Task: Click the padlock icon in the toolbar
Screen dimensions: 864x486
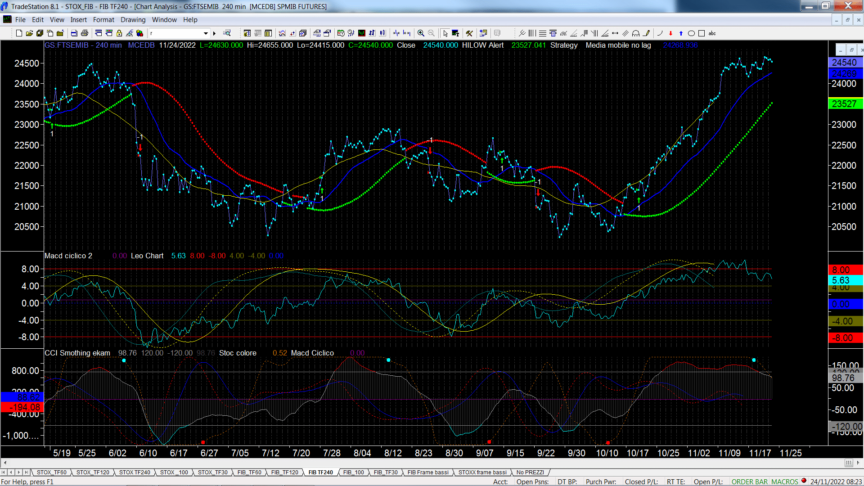Action: coord(119,33)
